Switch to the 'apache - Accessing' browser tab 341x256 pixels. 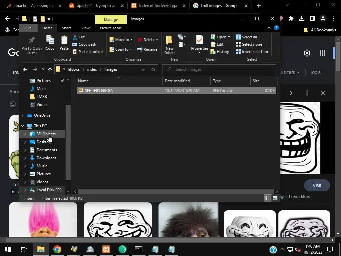click(x=34, y=6)
